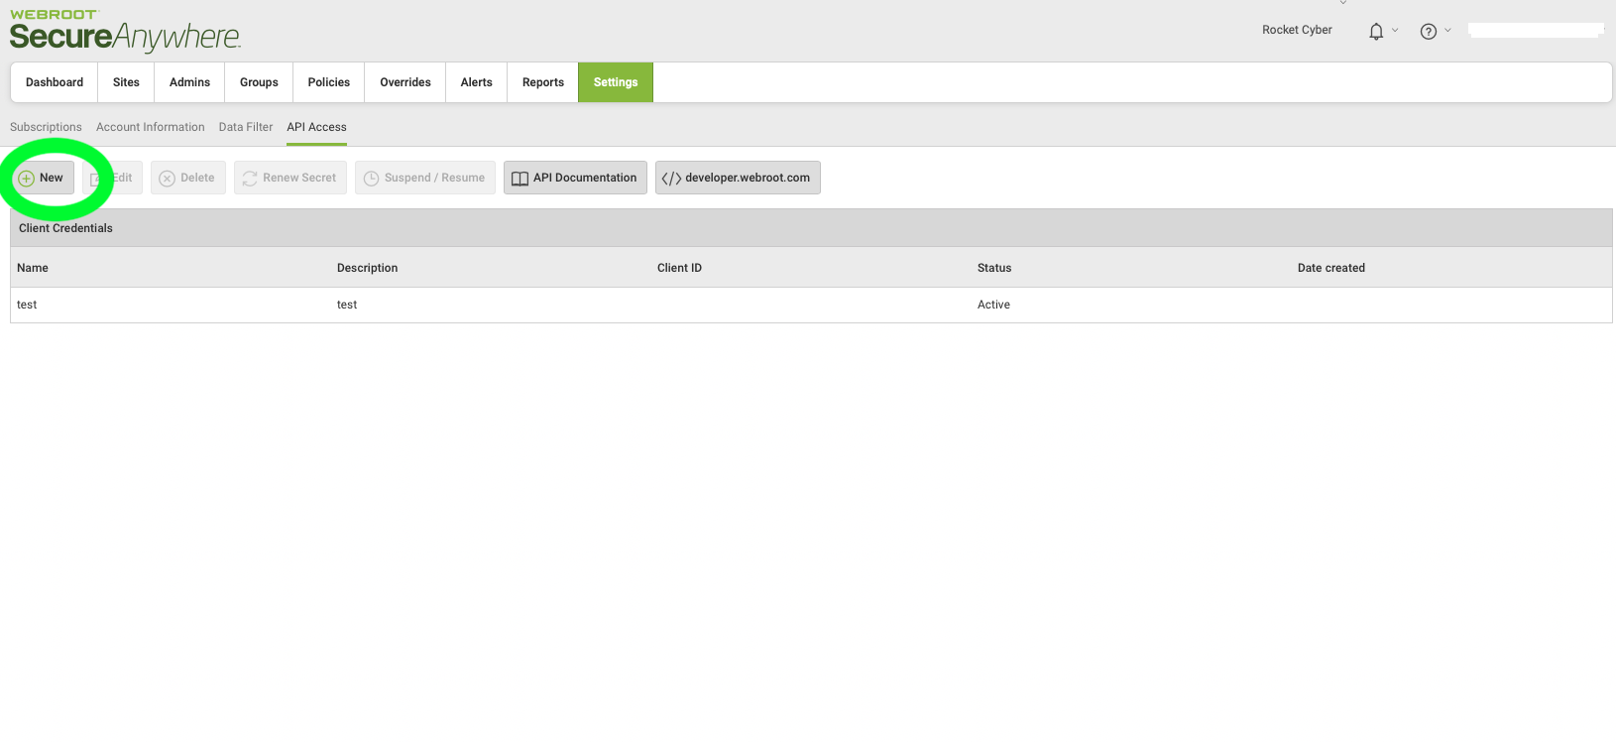Click the clock icon on Suspend / Resume
The width and height of the screenshot is (1616, 742).
[x=372, y=179]
